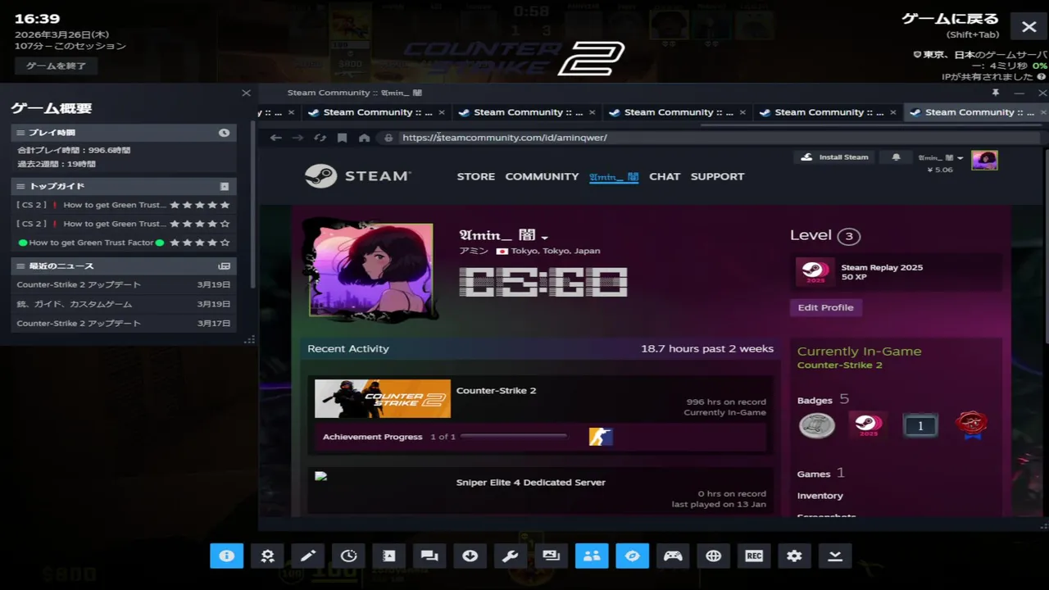1049x590 pixels.
Task: Open the green-dot How to get Green Trust Factor guide
Action: [x=123, y=243]
